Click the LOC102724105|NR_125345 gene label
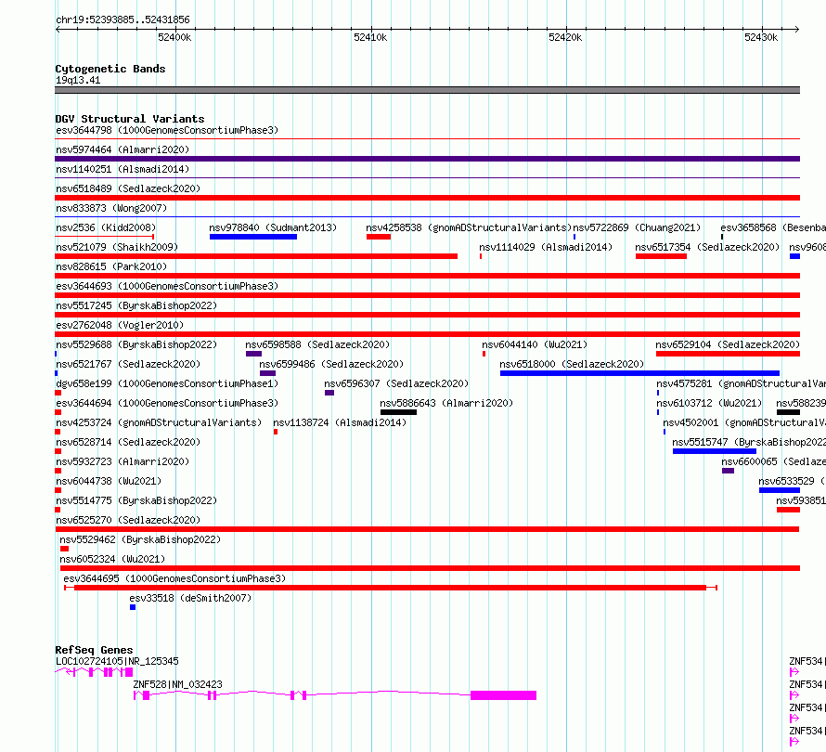The width and height of the screenshot is (826, 752). click(117, 661)
